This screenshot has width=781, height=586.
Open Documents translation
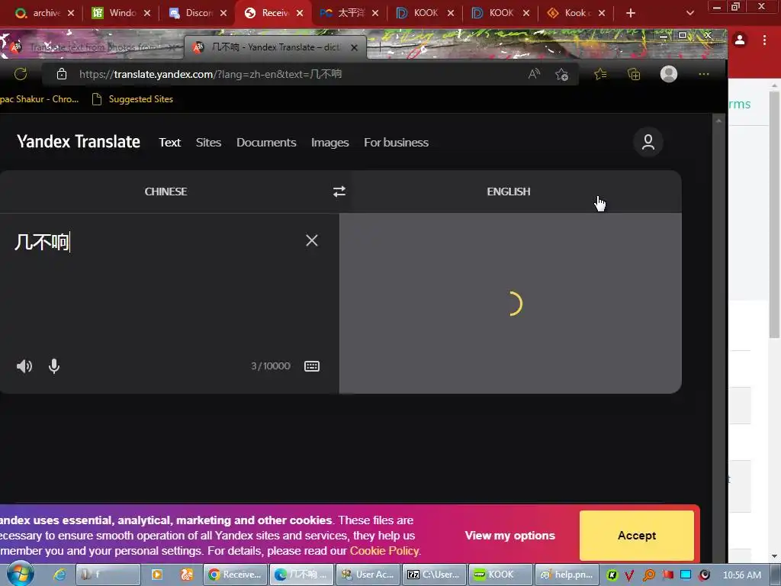tap(266, 143)
